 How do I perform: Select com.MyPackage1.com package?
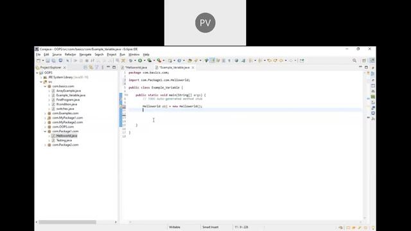click(x=67, y=118)
